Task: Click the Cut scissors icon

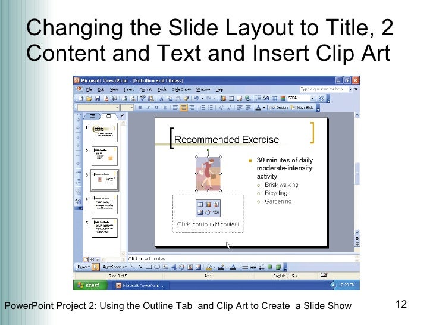Action: tap(162, 98)
